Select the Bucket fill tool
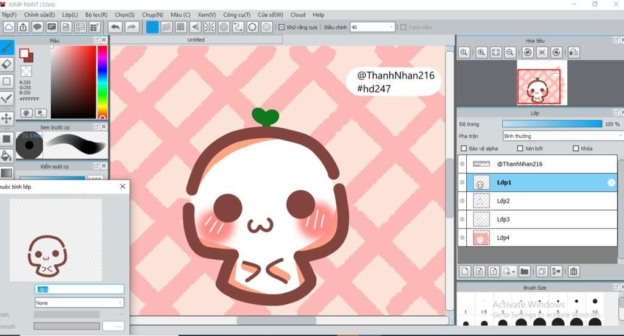 pyautogui.click(x=7, y=155)
